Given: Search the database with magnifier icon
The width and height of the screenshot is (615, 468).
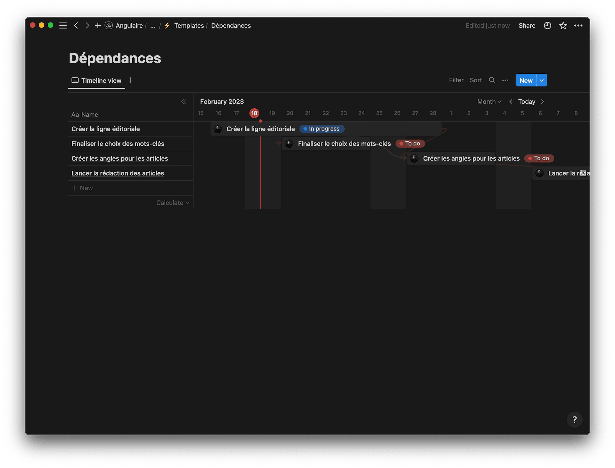Looking at the screenshot, I should click(492, 80).
